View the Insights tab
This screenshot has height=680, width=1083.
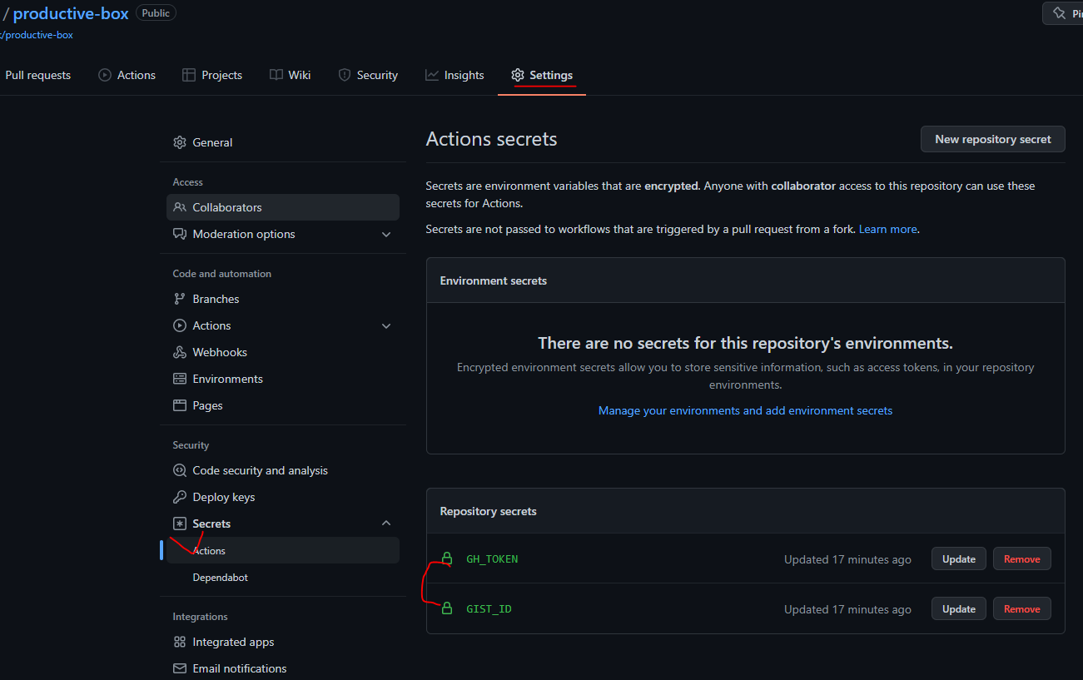pos(455,75)
